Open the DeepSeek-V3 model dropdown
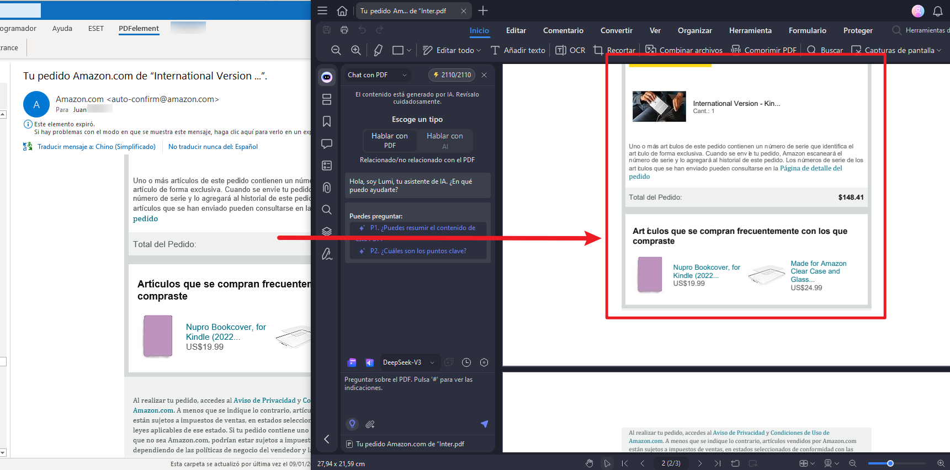 tap(409, 362)
